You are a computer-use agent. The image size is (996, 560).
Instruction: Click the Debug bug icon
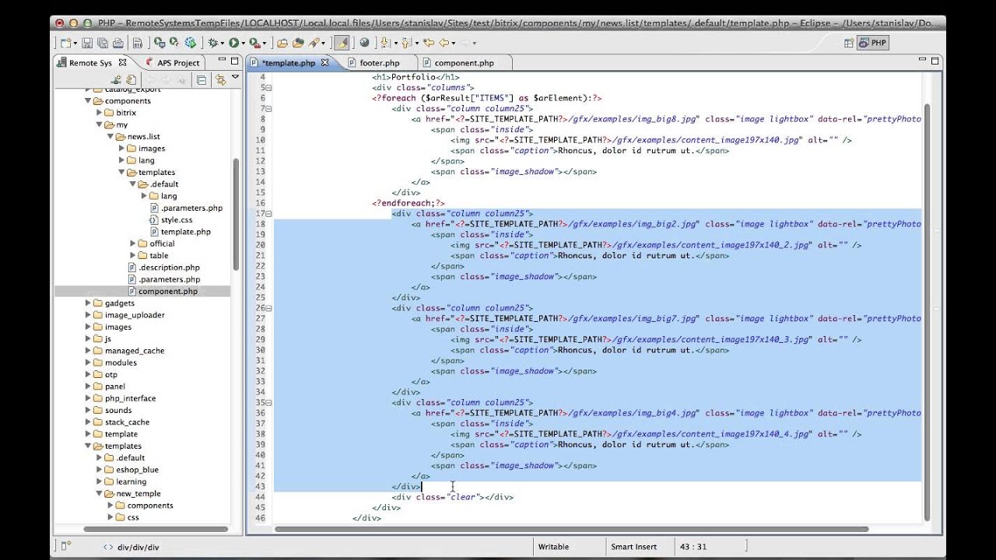(x=213, y=43)
